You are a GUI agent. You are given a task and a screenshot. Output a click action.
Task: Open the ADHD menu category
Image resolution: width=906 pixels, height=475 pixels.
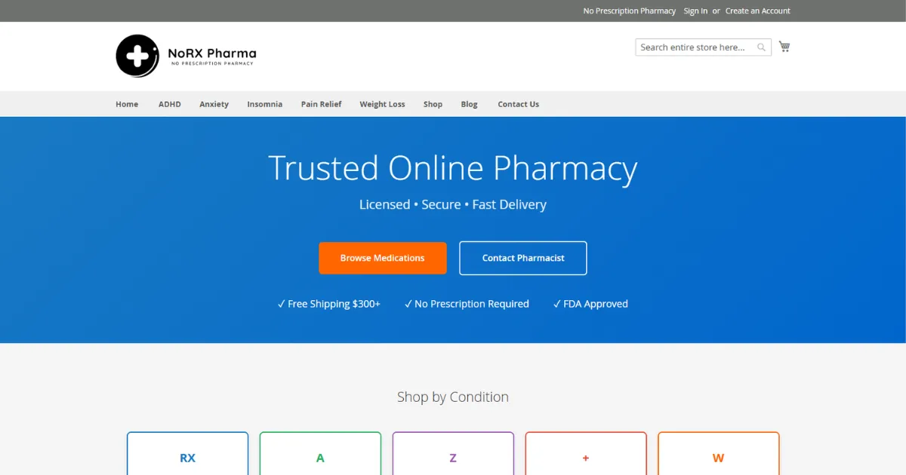[170, 104]
